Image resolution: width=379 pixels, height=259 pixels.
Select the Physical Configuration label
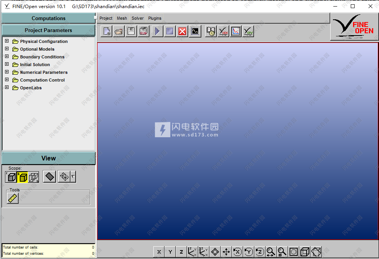(44, 41)
